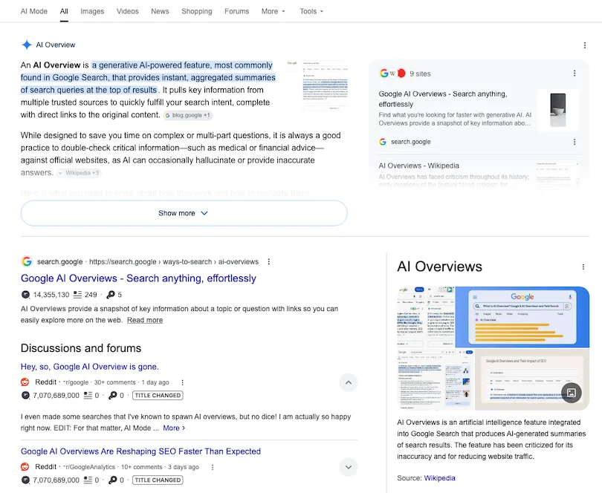Viewport: 602px width, 493px height.
Task: Click the Wikipedia source link in knowledge panel
Action: (x=439, y=478)
